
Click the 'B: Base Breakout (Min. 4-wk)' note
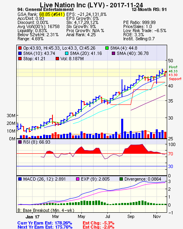[x=46, y=210]
